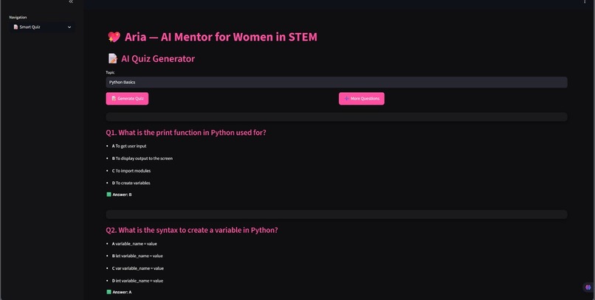Click the green square beside Answer: B
Viewport: 595px width, 300px height.
[109, 195]
